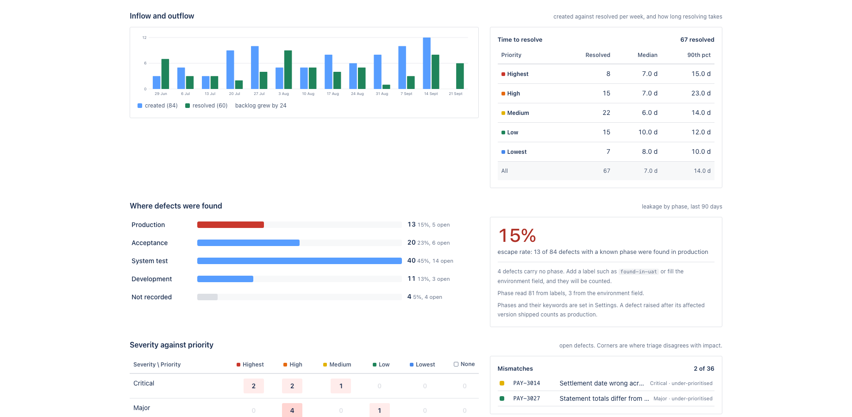Click the Acceptance phase bar
The image size is (852, 417).
coord(248,243)
